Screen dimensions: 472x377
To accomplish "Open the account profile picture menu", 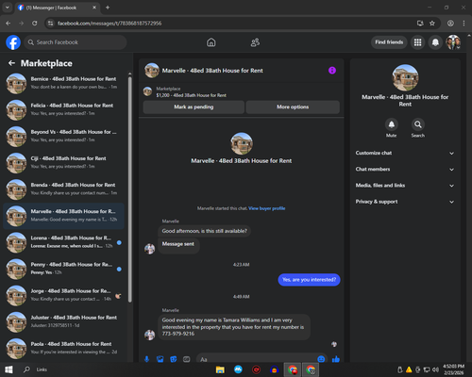I will pyautogui.click(x=453, y=42).
